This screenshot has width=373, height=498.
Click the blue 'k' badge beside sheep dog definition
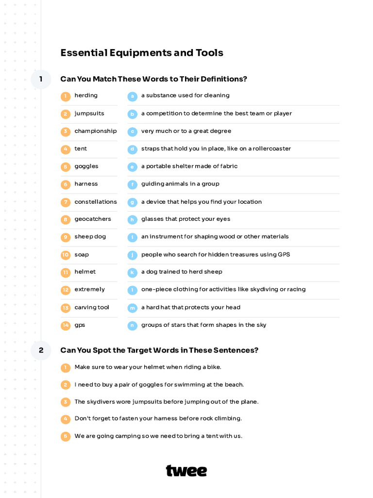(132, 273)
